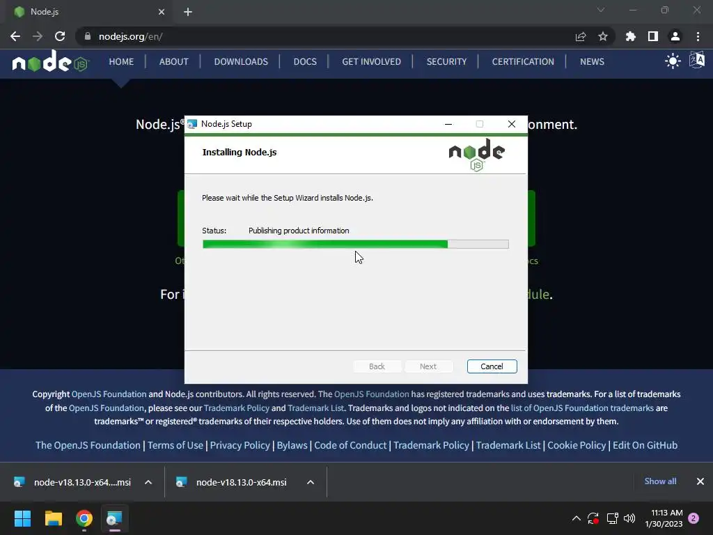
Task: Show hidden system tray icons
Action: click(576, 518)
